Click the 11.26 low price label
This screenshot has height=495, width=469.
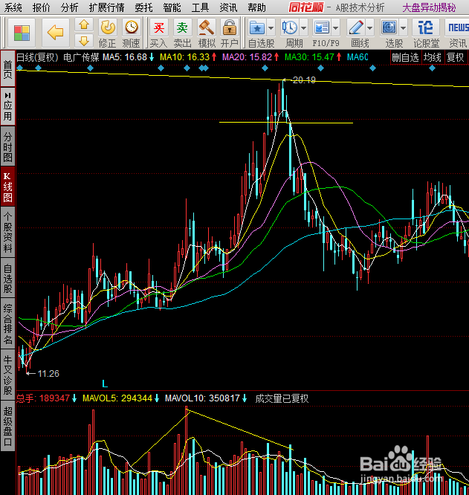(48, 374)
